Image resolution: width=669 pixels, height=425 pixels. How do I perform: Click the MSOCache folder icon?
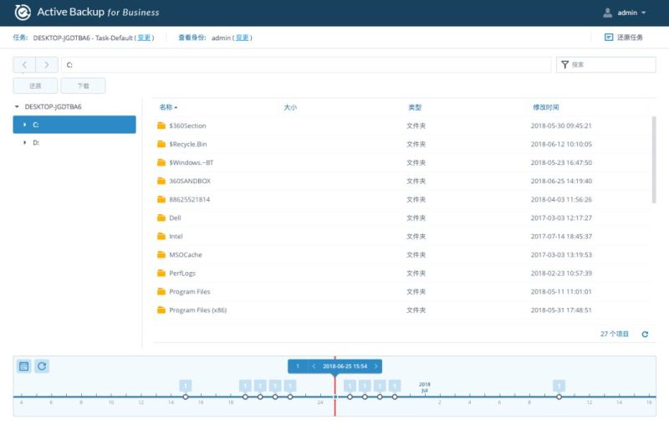click(161, 254)
